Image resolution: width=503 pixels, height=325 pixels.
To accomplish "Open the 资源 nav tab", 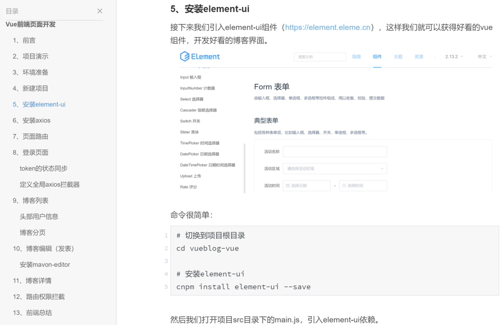I will click(419, 57).
